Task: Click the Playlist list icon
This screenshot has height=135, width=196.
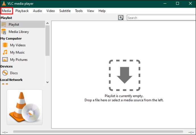Action: tap(4, 24)
